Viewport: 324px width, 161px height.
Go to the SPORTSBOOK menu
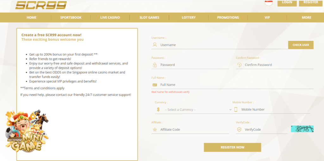71,18
